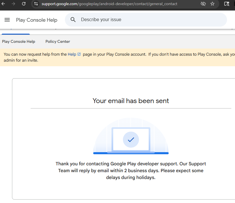Click the blue checkmark confirmation circle
Image resolution: width=235 pixels, height=203 pixels.
131,140
